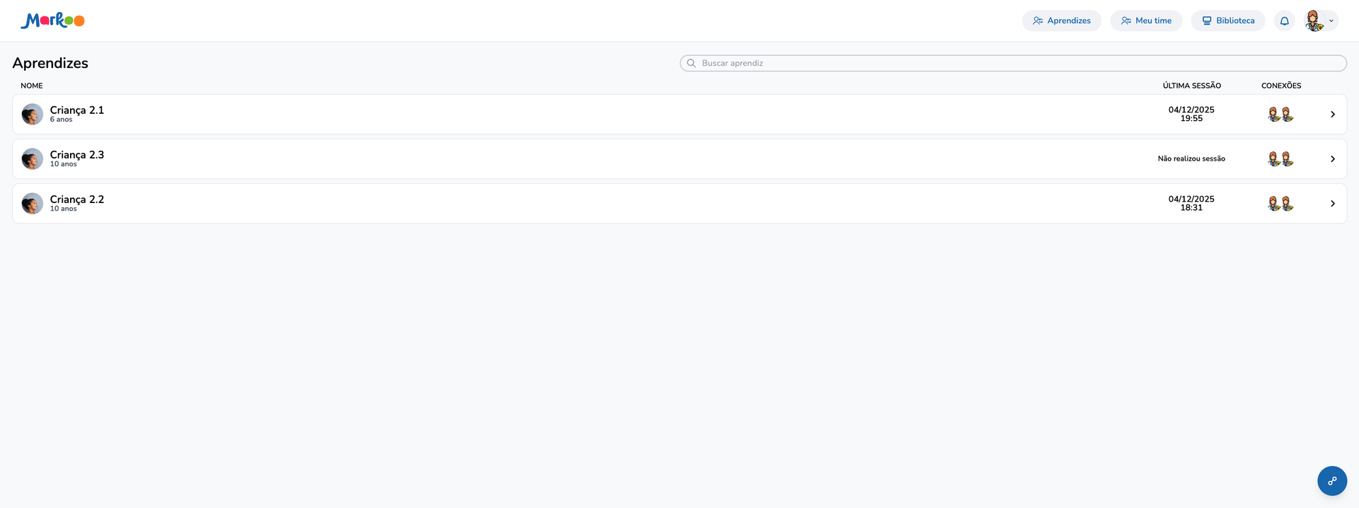The image size is (1359, 508).
Task: Click Criança 2.2 profile avatar
Action: (33, 204)
